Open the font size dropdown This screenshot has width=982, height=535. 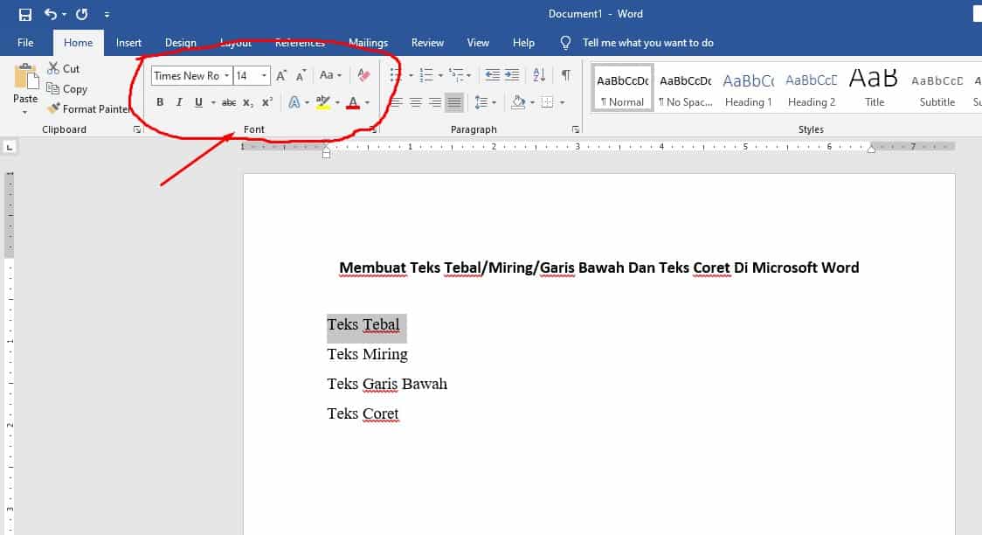point(265,76)
